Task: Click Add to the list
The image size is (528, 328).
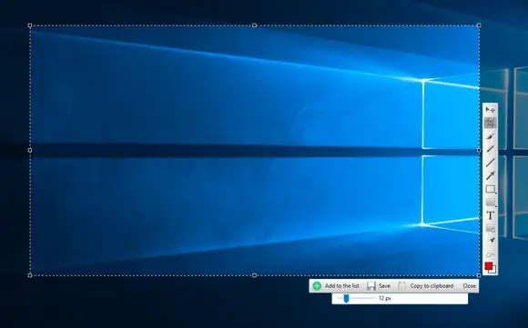Action: 336,286
